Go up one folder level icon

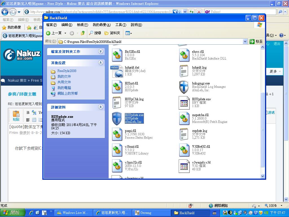[x=83, y=33]
